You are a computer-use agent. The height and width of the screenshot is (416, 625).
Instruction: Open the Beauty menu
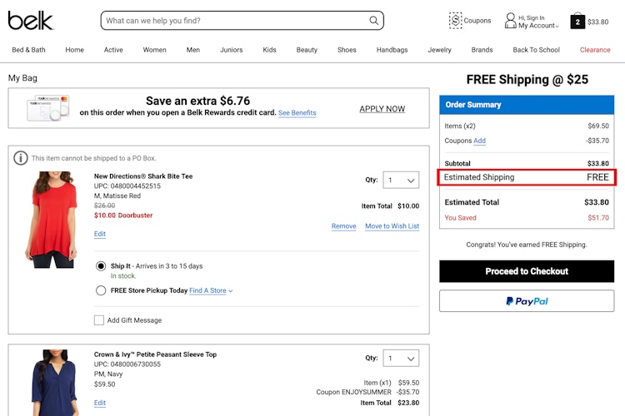click(x=307, y=50)
